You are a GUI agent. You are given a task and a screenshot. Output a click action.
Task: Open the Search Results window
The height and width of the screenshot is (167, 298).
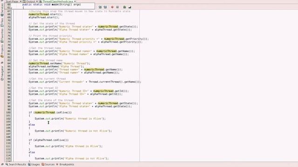16,164
